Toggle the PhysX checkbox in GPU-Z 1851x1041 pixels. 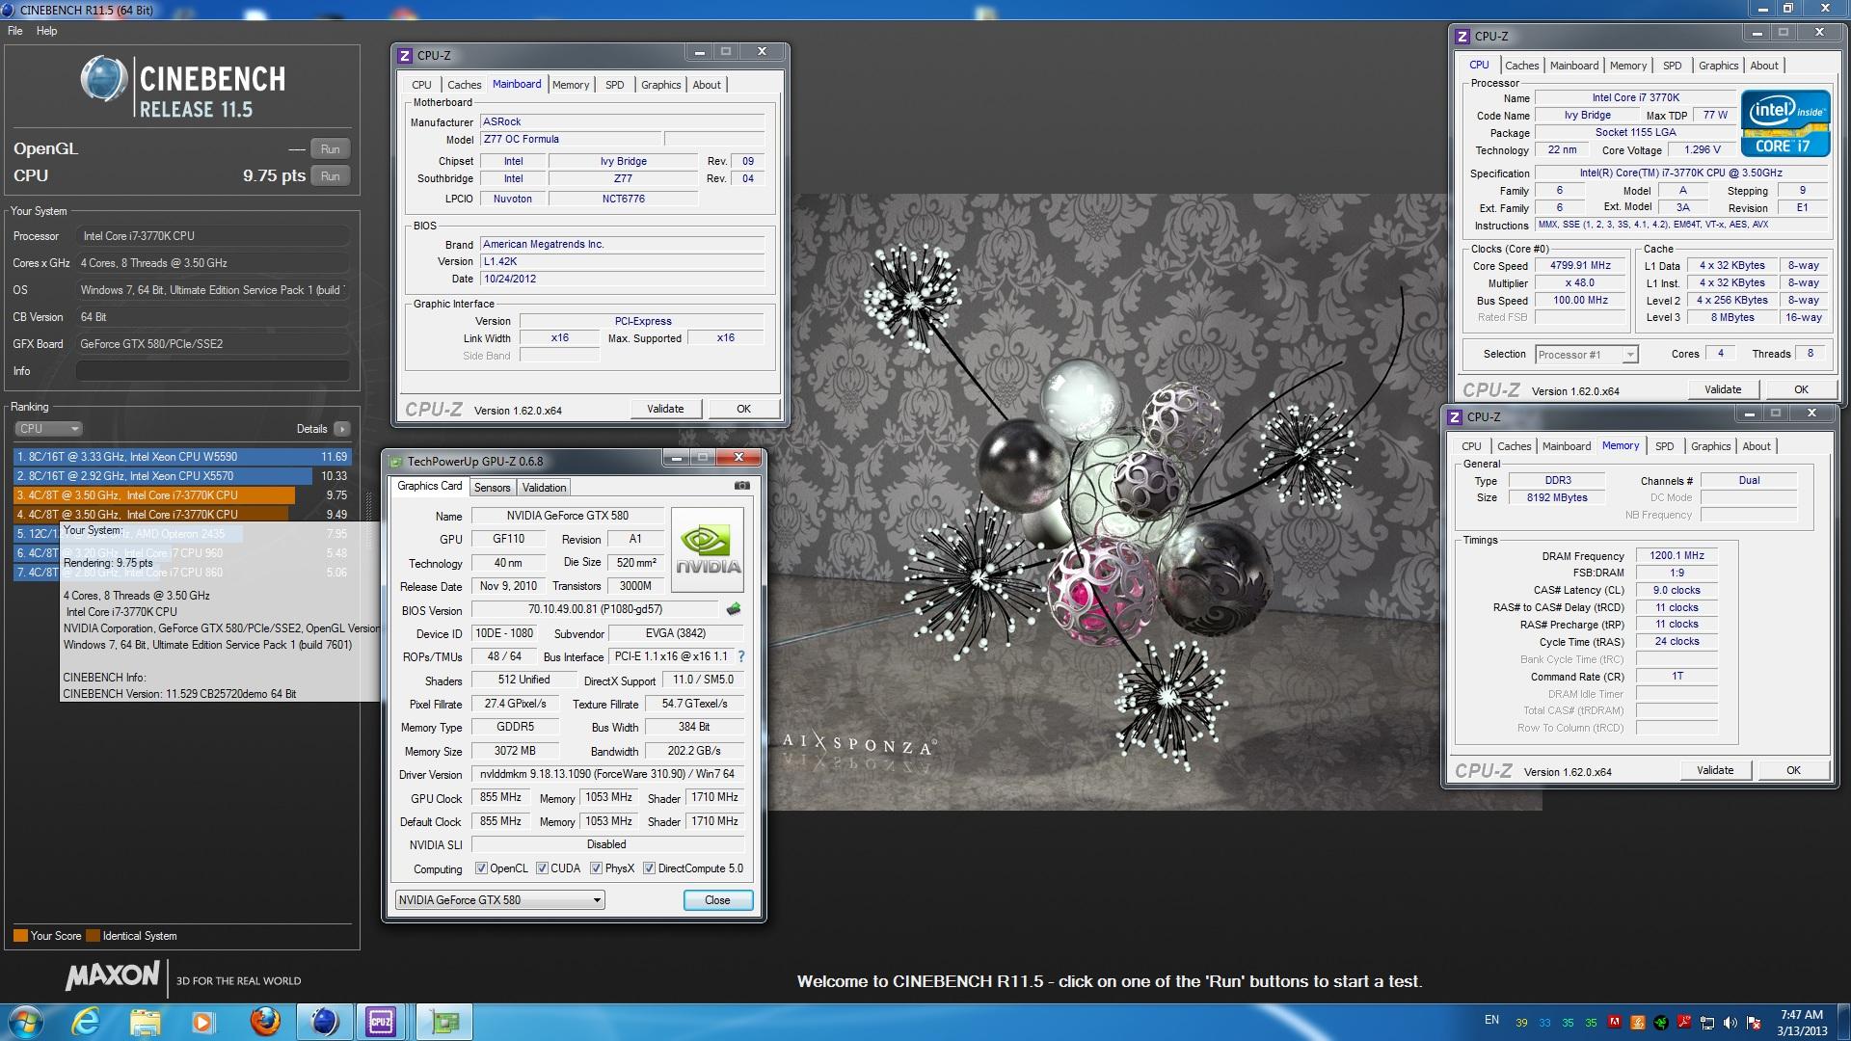pyautogui.click(x=596, y=868)
